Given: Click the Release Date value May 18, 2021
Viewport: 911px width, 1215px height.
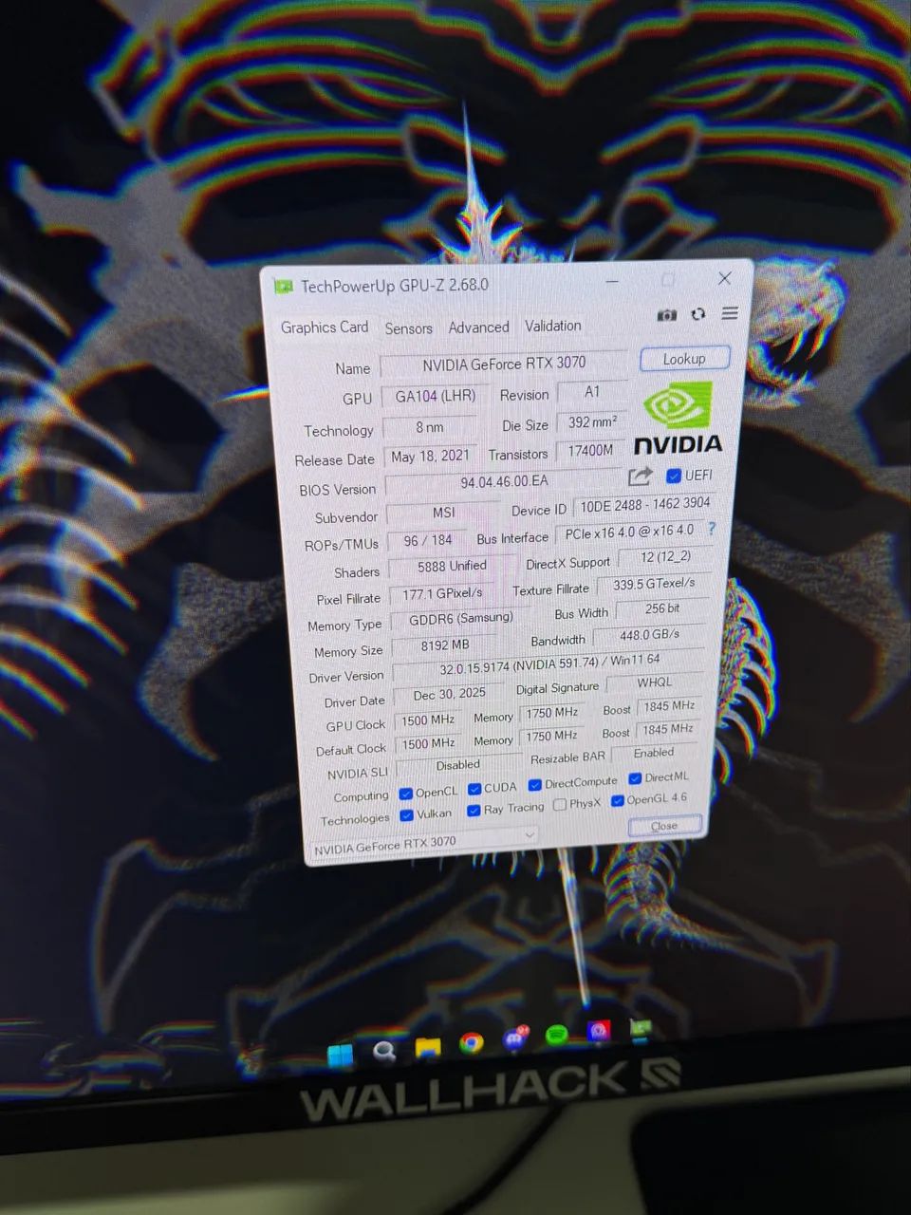Looking at the screenshot, I should (430, 457).
